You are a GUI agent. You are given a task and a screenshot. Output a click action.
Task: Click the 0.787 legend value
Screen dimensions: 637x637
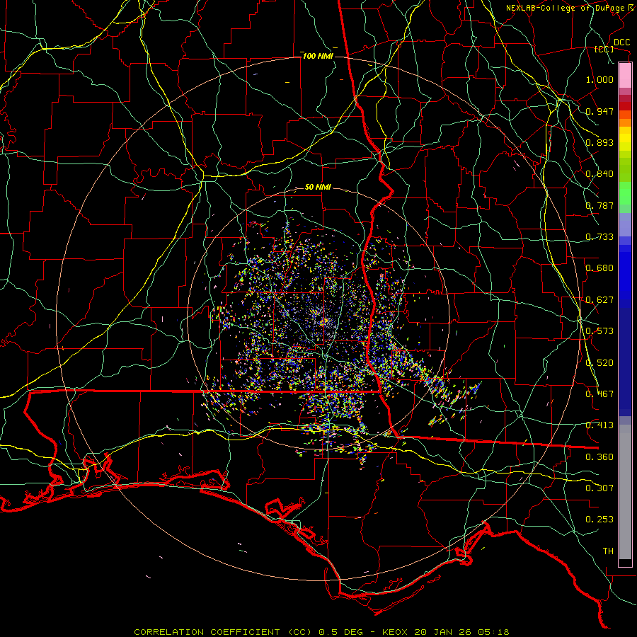click(599, 205)
